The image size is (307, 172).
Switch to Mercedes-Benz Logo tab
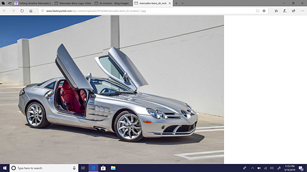tap(73, 3)
